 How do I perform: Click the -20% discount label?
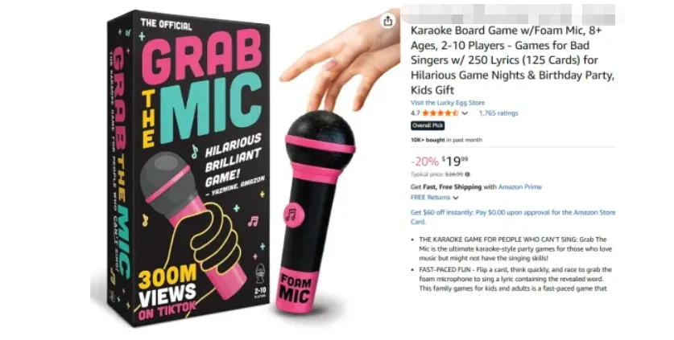click(424, 162)
